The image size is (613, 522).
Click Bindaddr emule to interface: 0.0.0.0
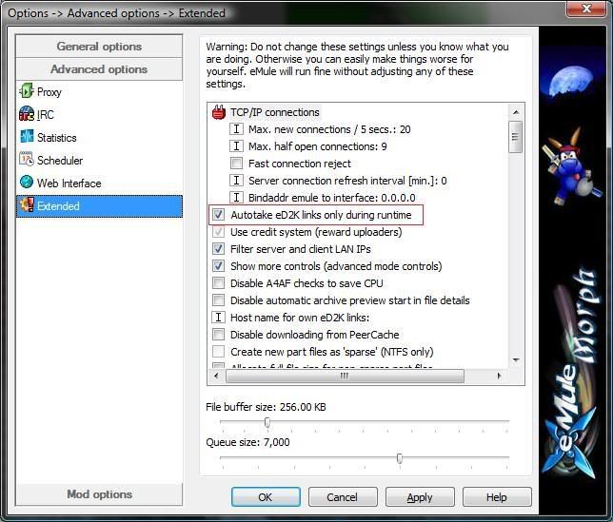click(x=332, y=198)
